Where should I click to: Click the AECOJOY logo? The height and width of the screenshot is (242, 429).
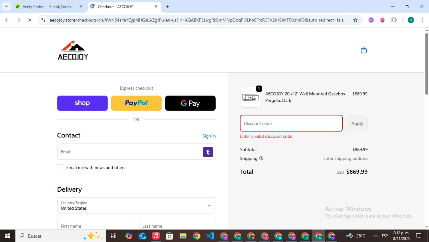(x=73, y=50)
